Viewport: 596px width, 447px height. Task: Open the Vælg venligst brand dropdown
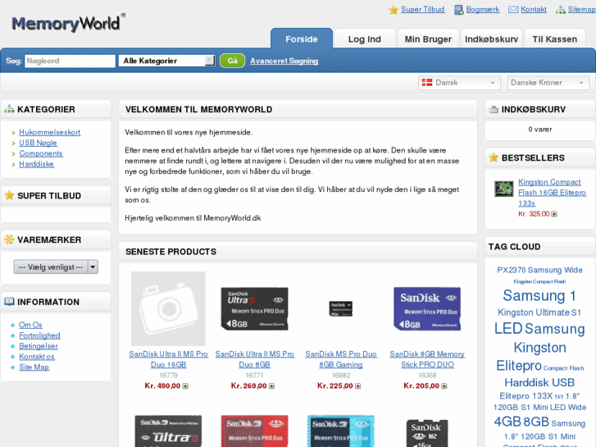click(56, 267)
